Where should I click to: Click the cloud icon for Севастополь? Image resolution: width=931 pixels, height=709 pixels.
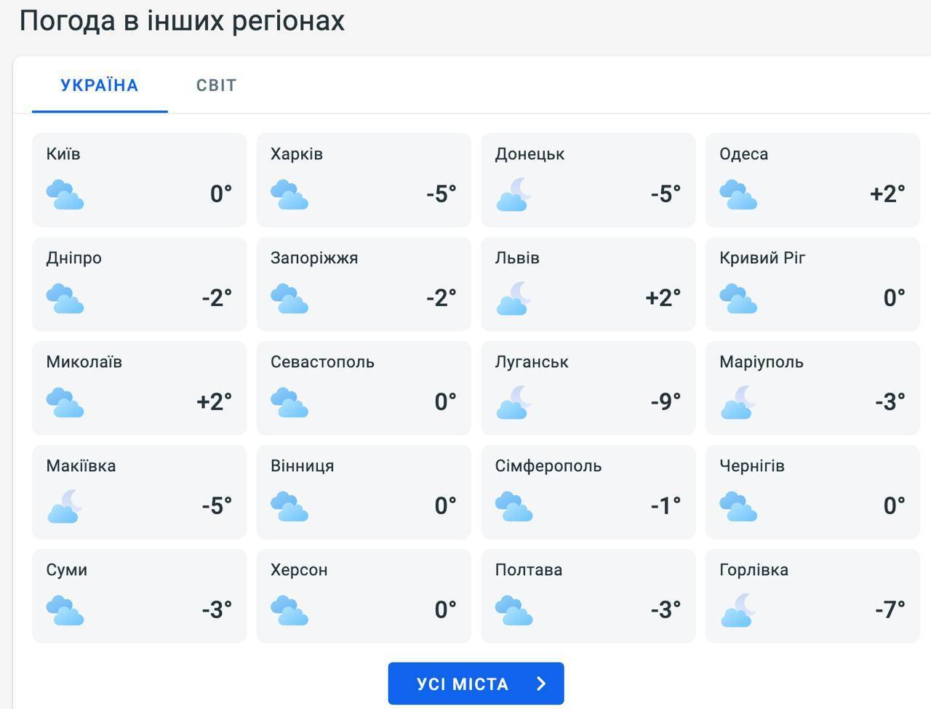click(289, 403)
